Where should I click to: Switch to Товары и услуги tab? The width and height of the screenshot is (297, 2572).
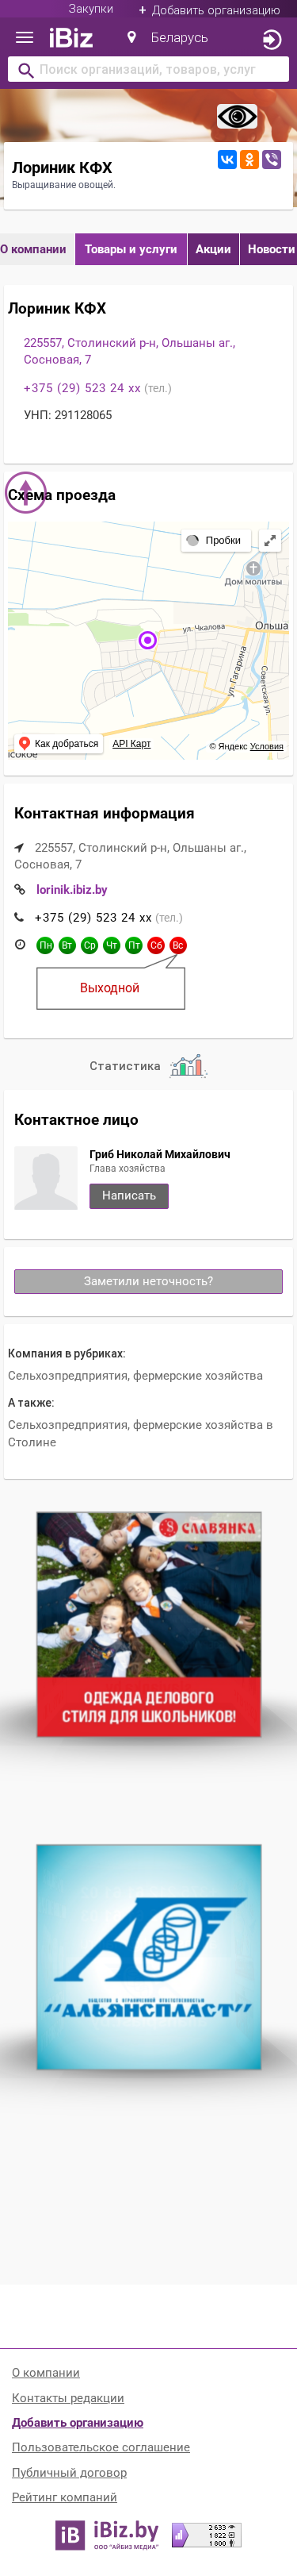(131, 249)
